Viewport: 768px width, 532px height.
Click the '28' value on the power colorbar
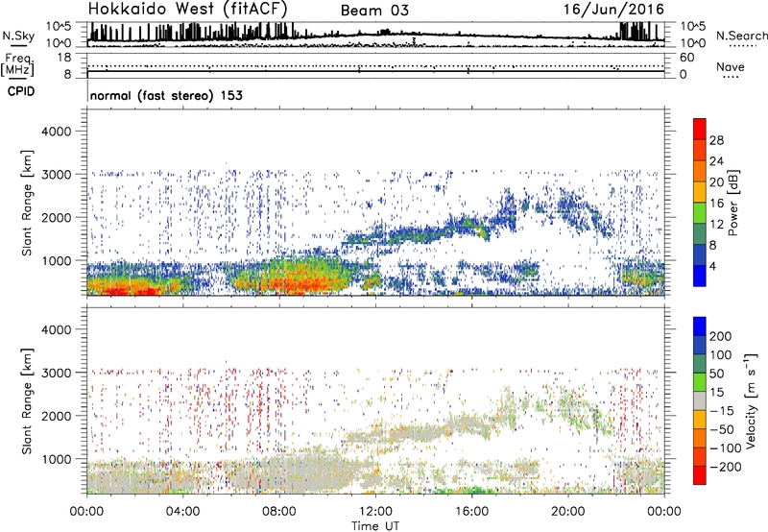point(716,140)
